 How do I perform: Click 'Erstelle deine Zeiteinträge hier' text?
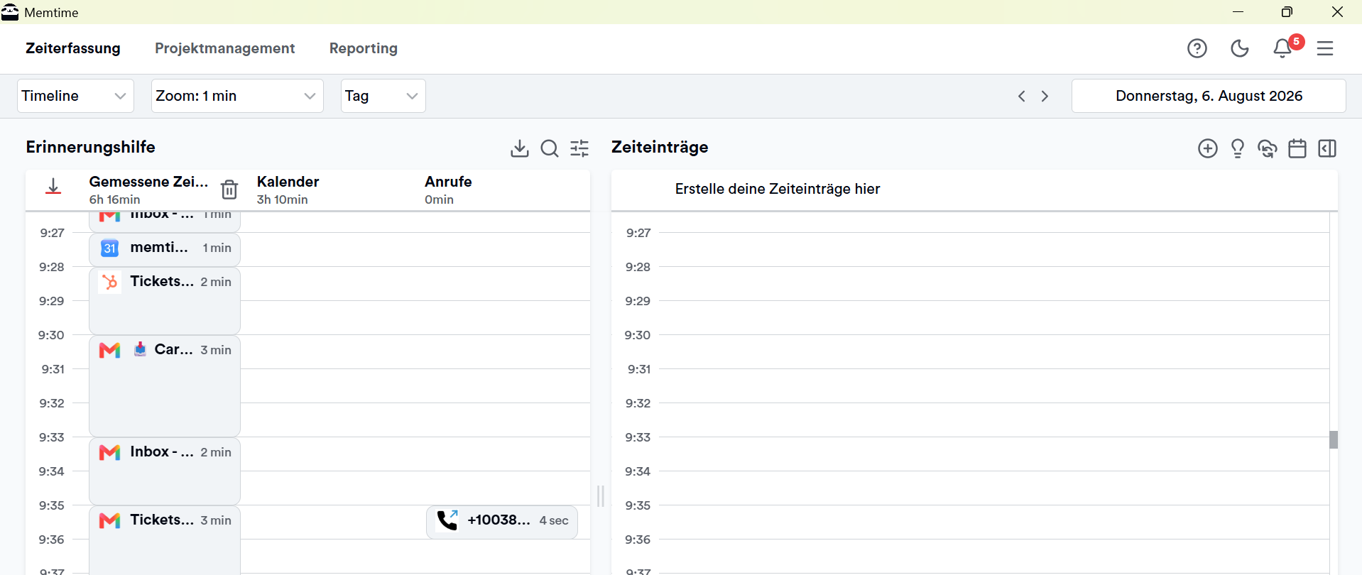click(x=778, y=189)
